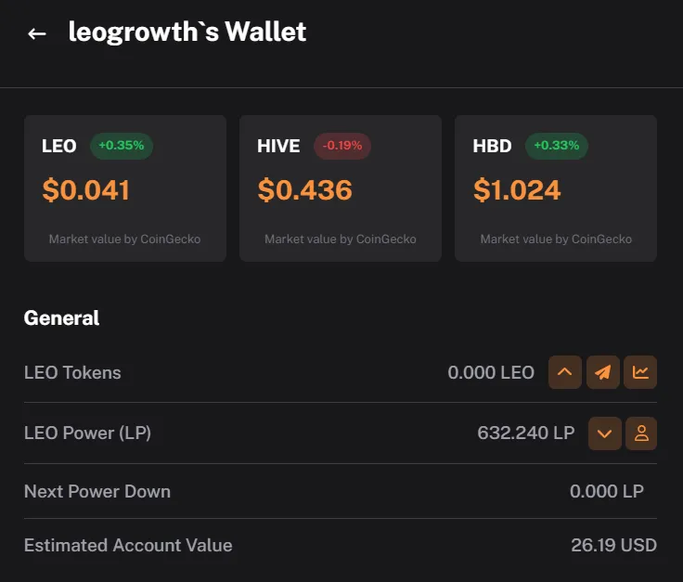
Task: Click the $1.024 HBD price value
Action: tap(517, 190)
